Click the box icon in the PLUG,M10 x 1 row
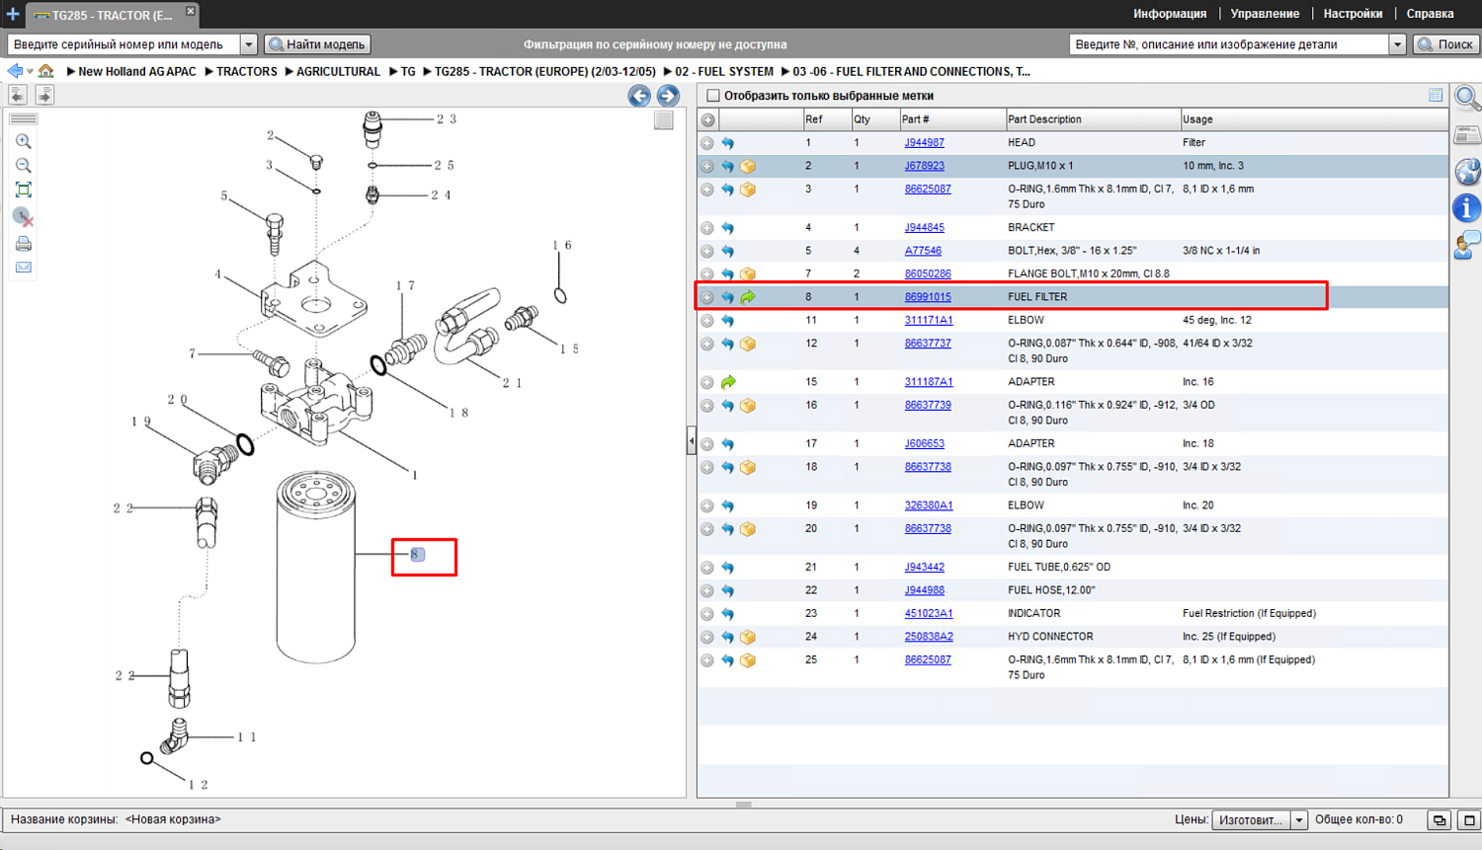Screen dimensions: 1482x850 coord(748,167)
